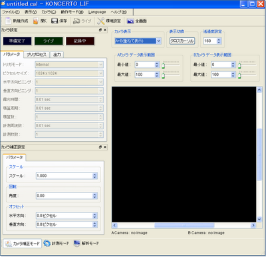Click the A camera 最小値 slider handle
The image size is (266, 257).
163,65
